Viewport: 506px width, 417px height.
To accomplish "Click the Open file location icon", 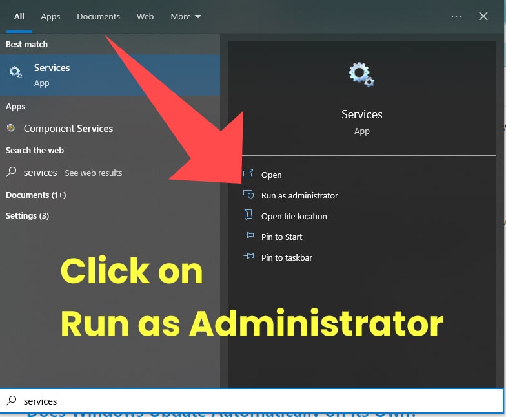I will tap(248, 215).
